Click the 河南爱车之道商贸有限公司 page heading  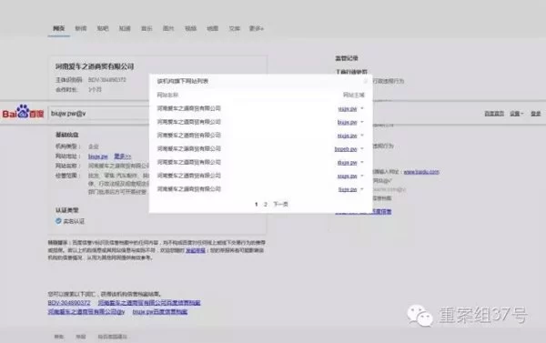95,66
